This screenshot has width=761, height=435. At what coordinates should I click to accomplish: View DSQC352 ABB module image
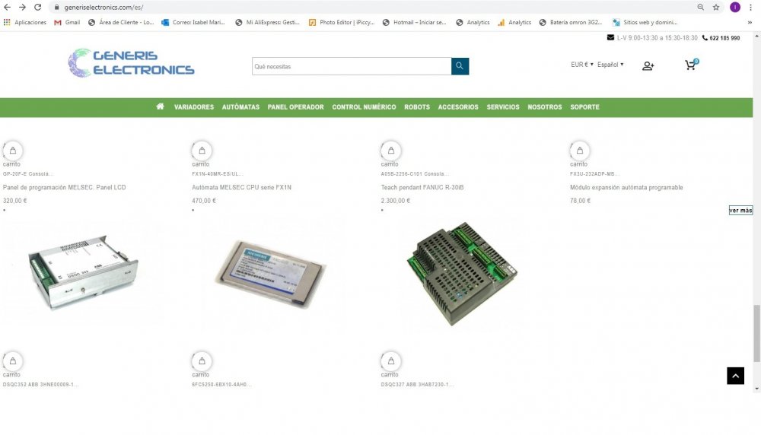84,271
